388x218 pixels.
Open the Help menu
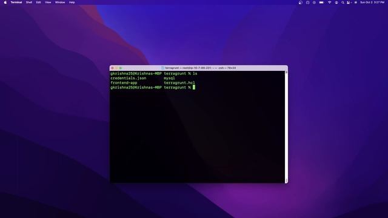click(x=72, y=2)
